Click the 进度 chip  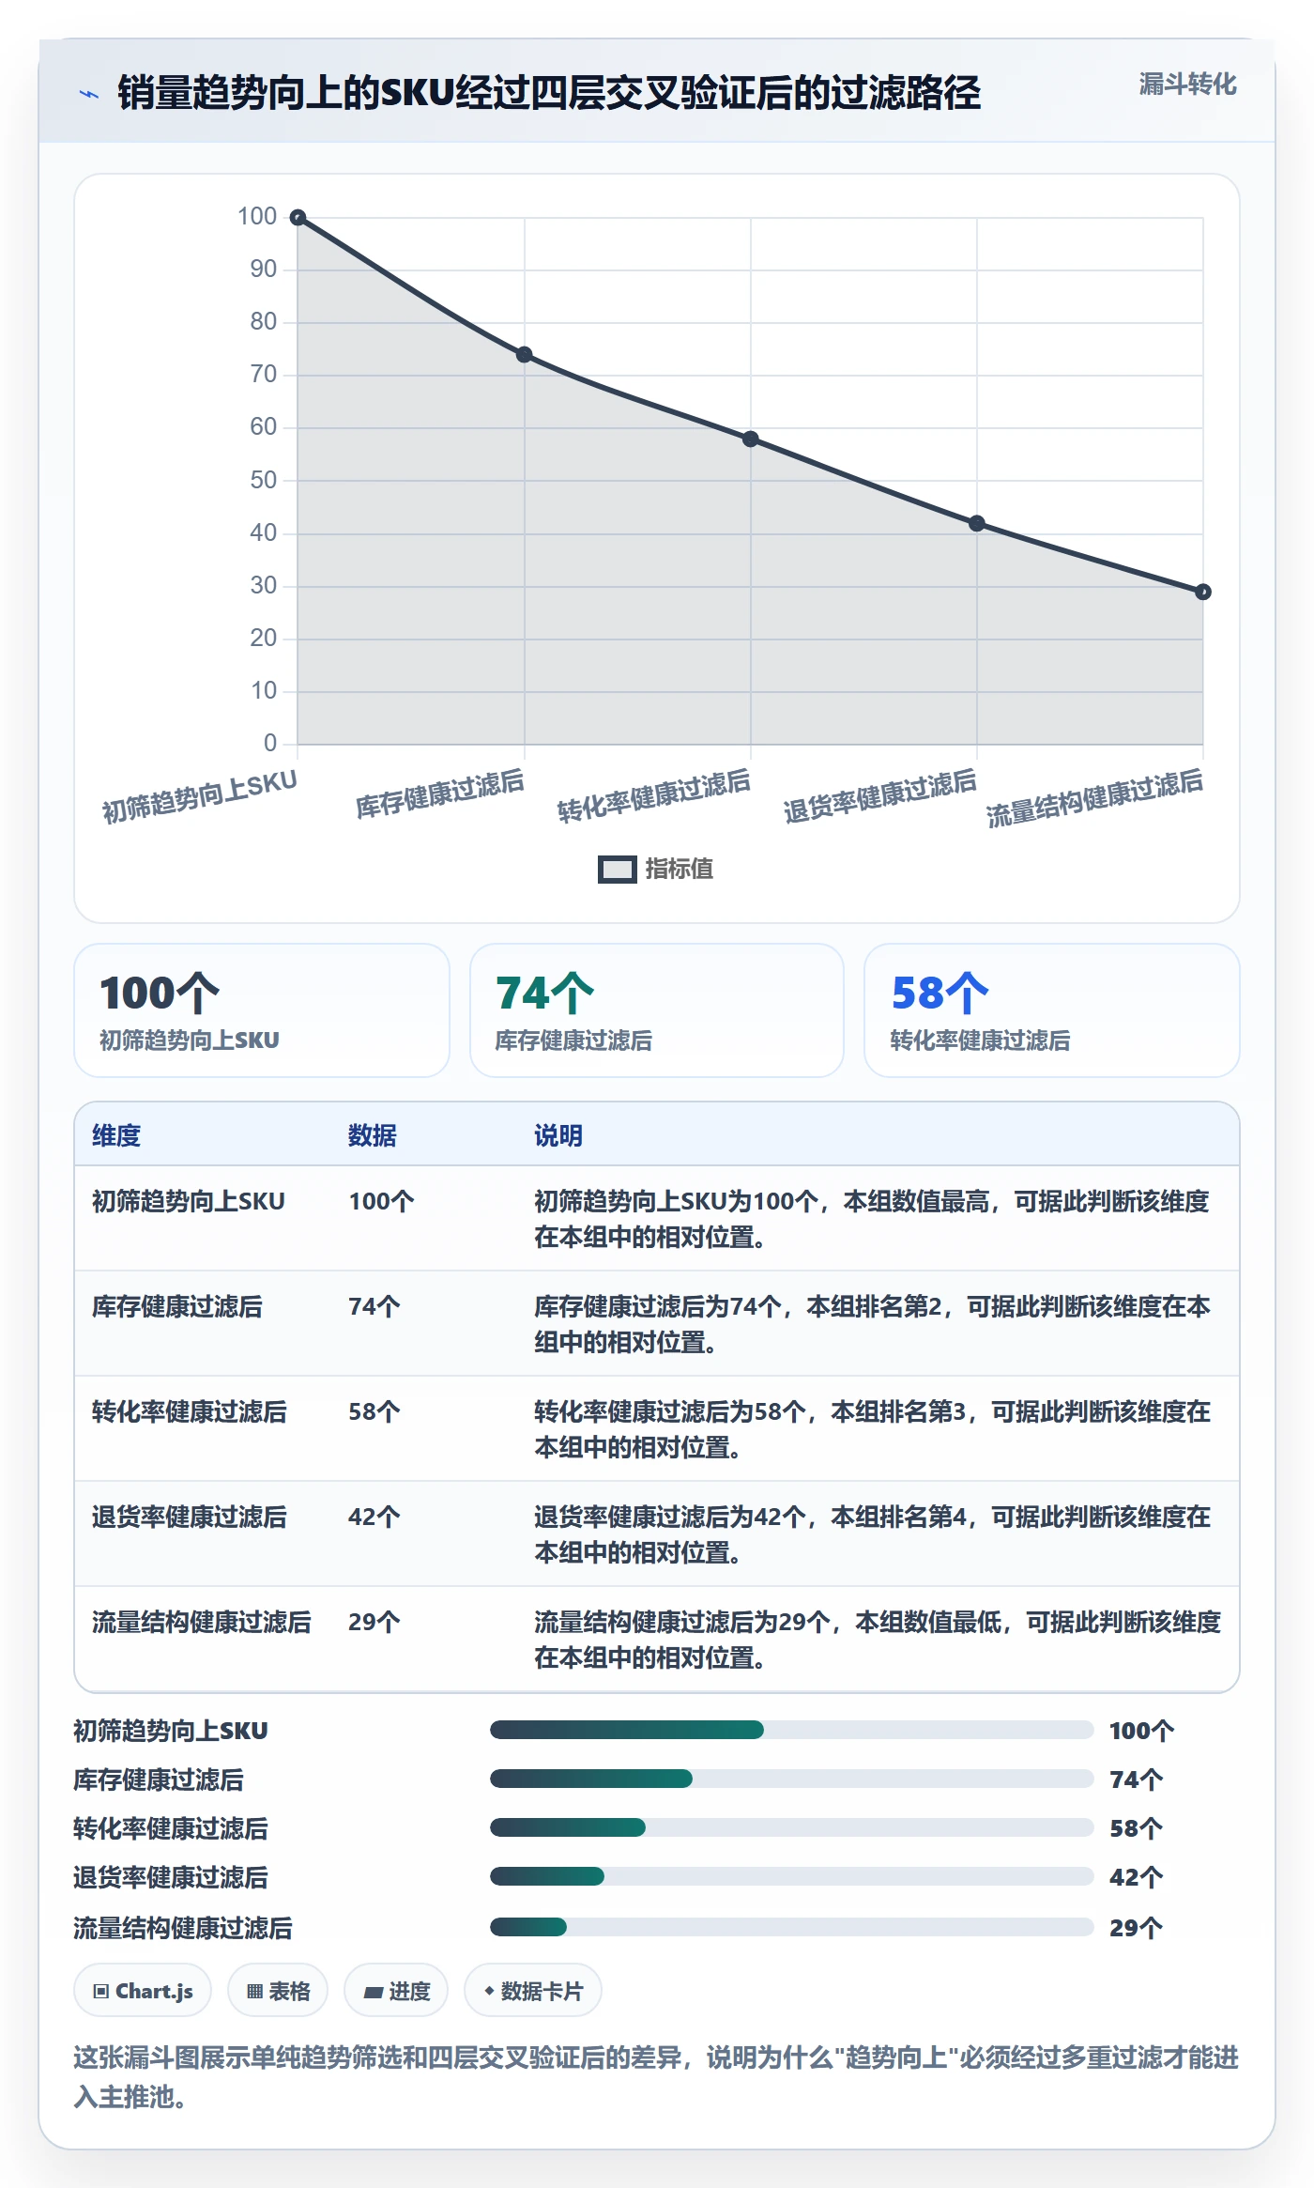tap(396, 1991)
